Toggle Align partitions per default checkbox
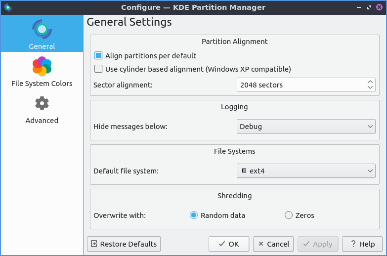This screenshot has width=387, height=256. [98, 56]
